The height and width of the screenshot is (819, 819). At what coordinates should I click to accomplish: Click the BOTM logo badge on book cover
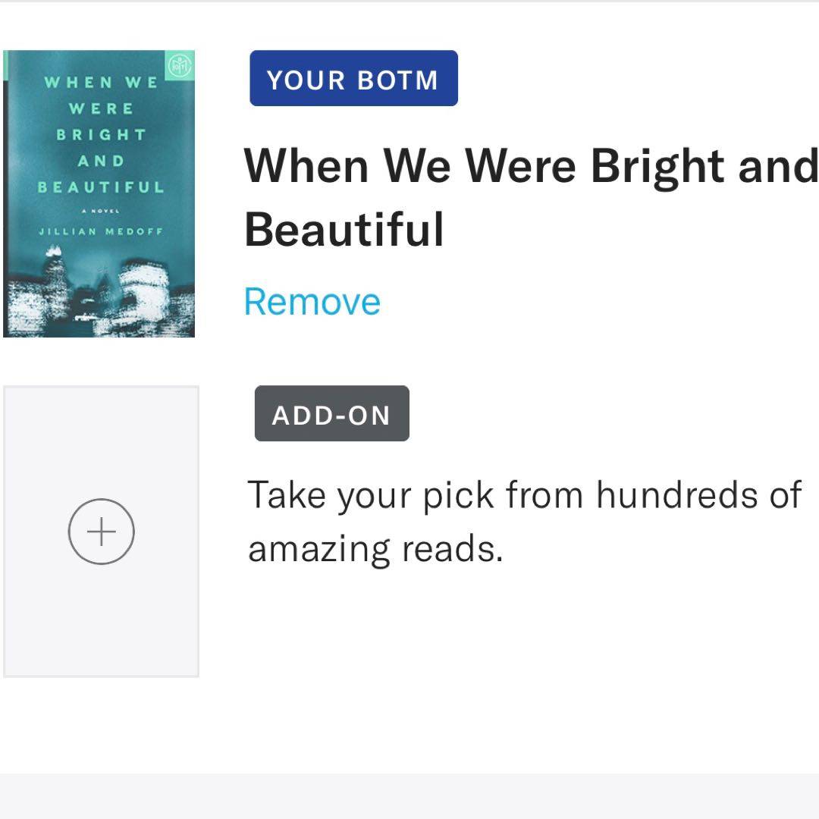(x=180, y=65)
